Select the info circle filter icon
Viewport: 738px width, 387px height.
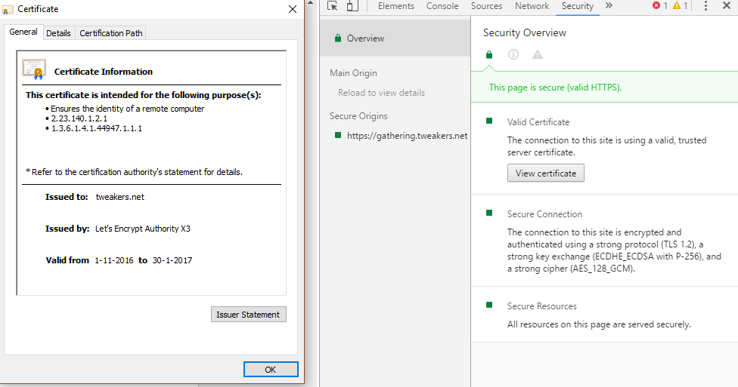point(513,54)
